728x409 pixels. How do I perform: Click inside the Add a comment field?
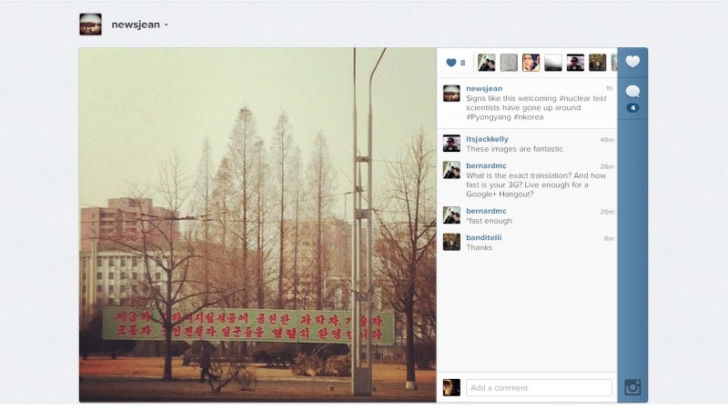(539, 388)
